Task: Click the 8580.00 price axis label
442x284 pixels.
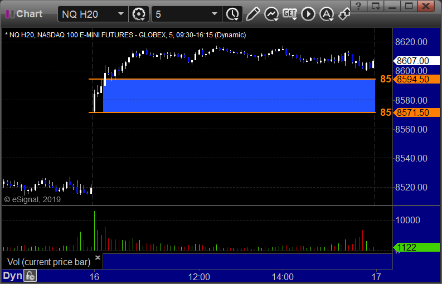Action: pyautogui.click(x=411, y=100)
